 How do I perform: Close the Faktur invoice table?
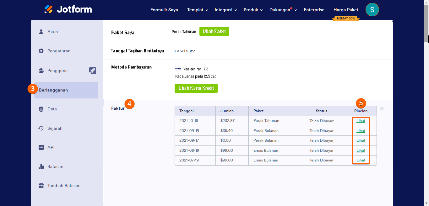click(382, 108)
